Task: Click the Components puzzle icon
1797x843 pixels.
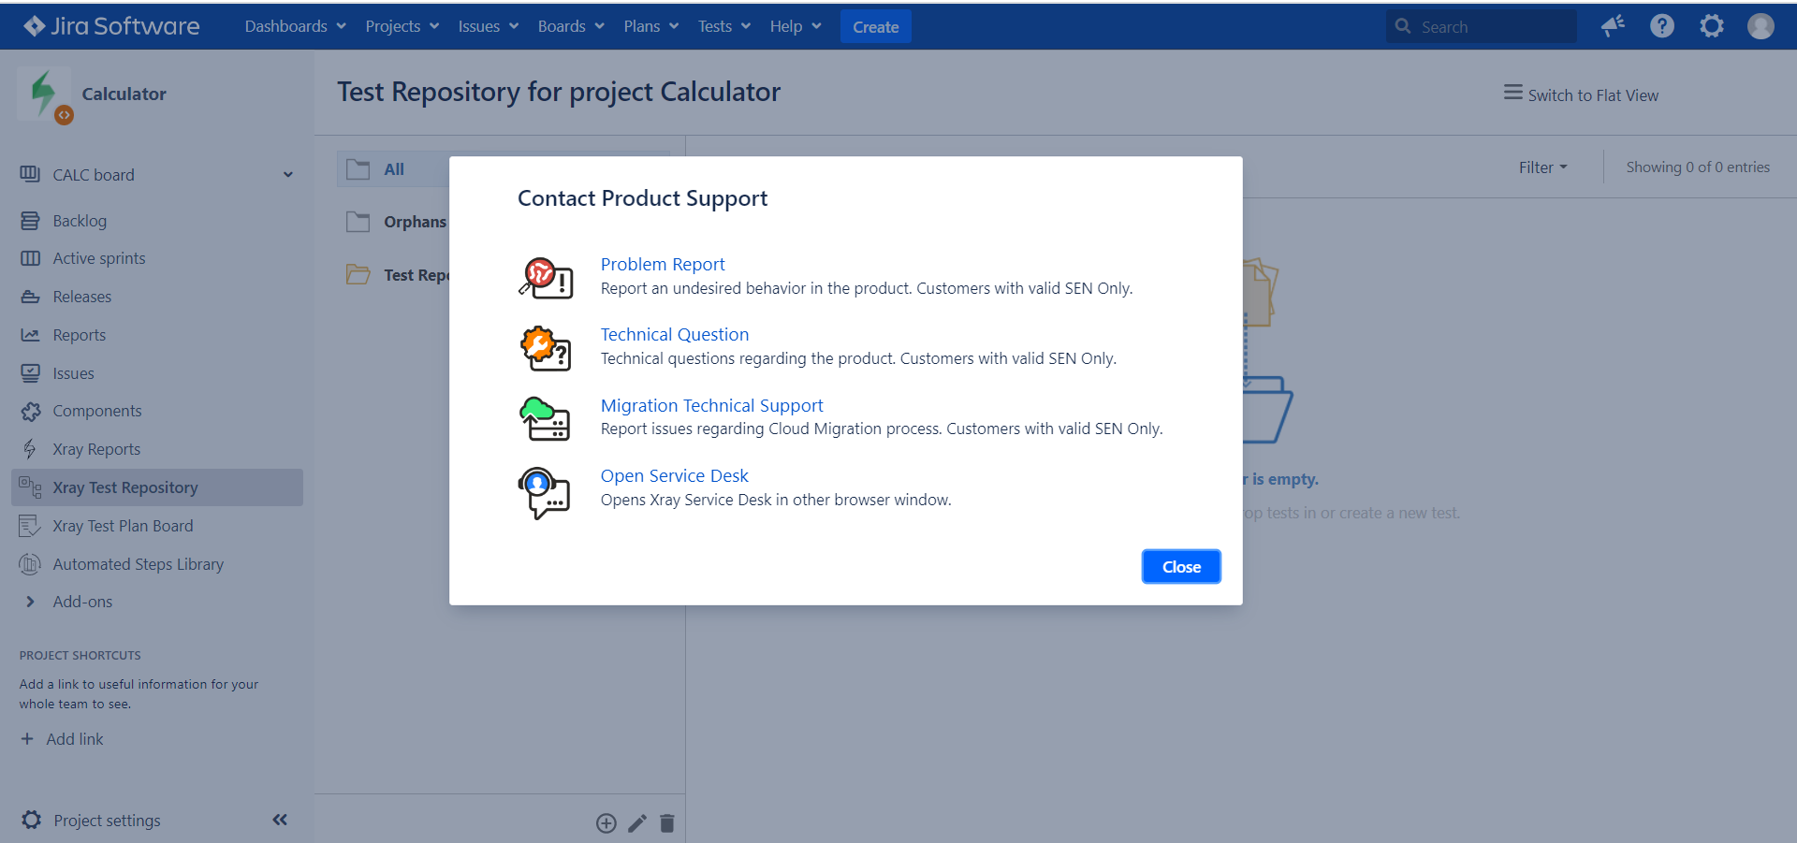Action: (31, 411)
